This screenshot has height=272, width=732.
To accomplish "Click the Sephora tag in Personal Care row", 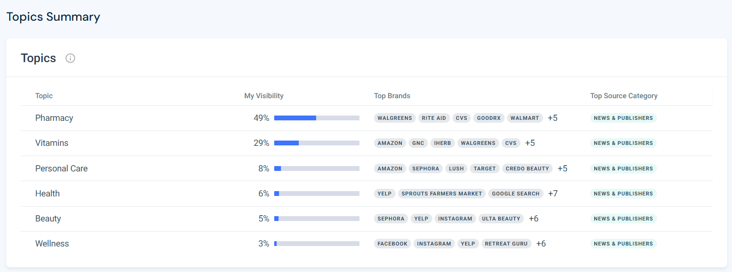I will pyautogui.click(x=426, y=168).
